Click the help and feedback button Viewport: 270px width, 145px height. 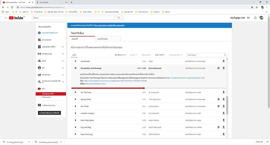pyautogui.click(x=49, y=113)
